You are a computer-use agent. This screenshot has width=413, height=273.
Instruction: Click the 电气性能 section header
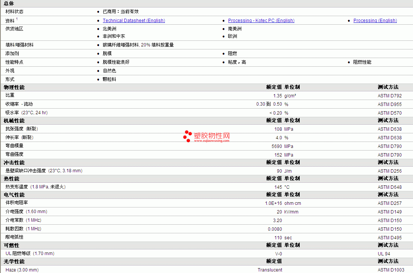pyautogui.click(x=14, y=195)
